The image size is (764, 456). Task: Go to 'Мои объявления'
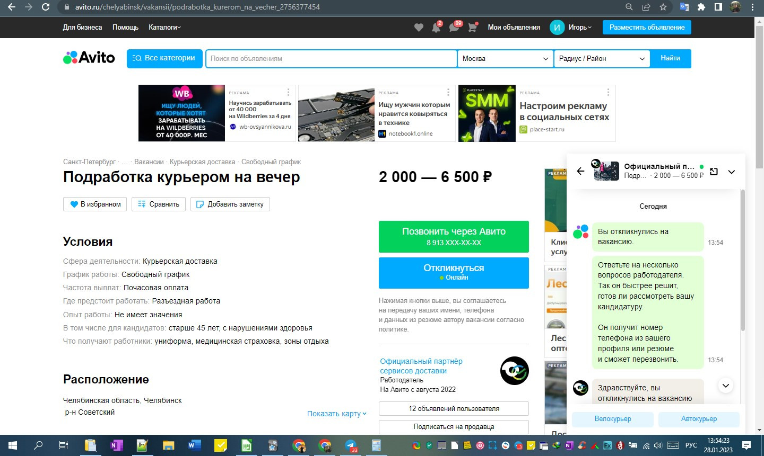[x=514, y=28]
